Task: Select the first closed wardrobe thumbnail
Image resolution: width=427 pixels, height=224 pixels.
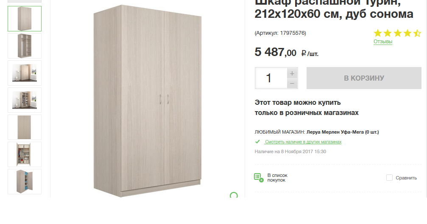Action: coord(25,19)
